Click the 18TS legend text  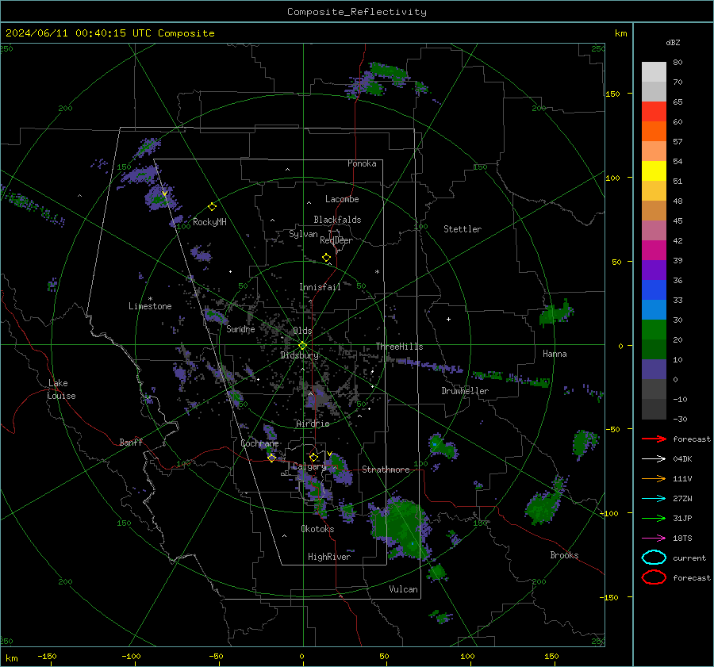point(682,539)
